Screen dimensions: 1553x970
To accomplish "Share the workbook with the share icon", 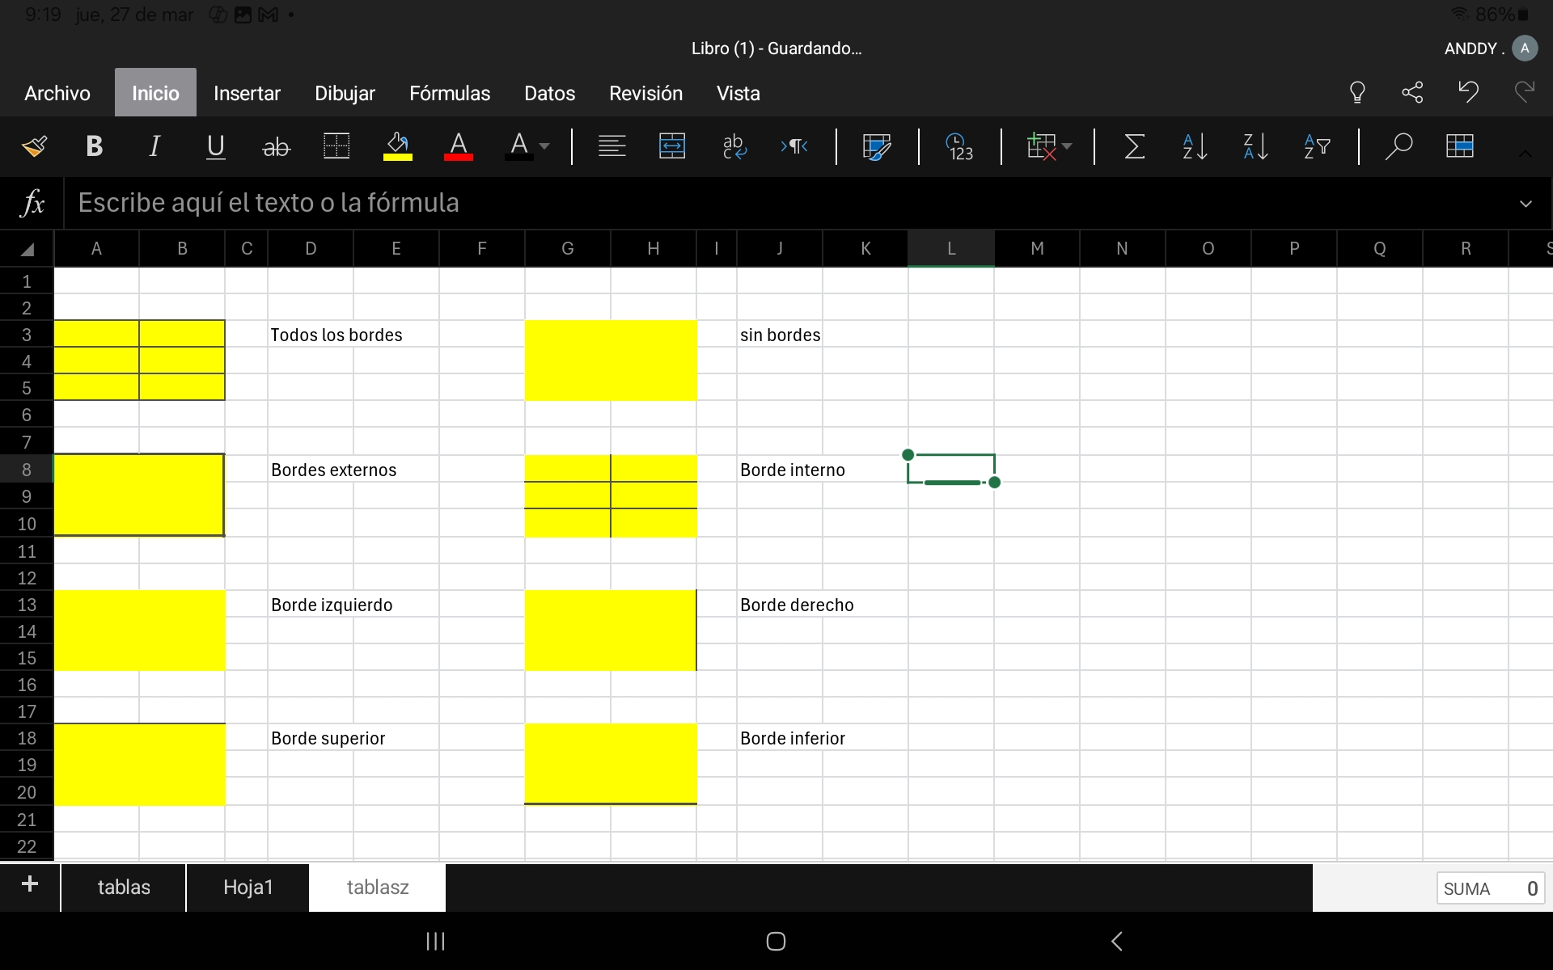I will (x=1412, y=92).
